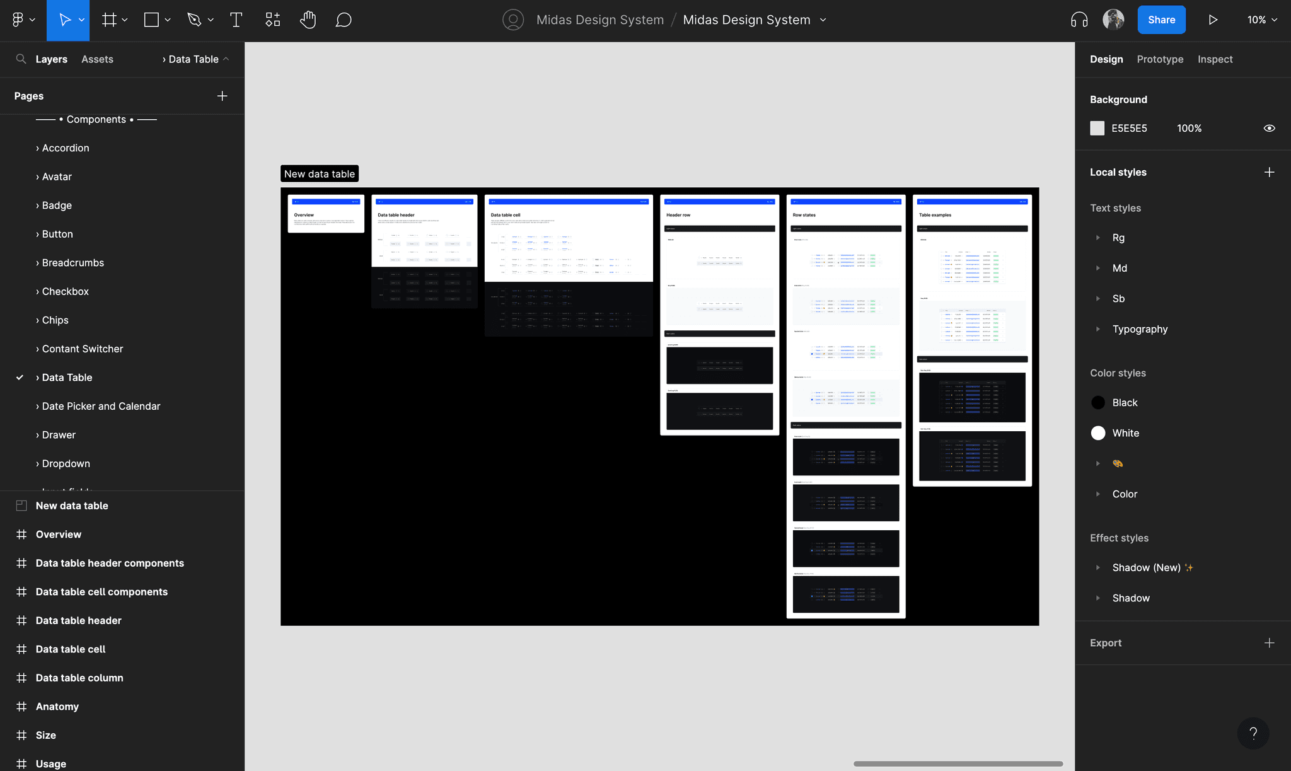Select the Anatomy frame layer

[57, 707]
